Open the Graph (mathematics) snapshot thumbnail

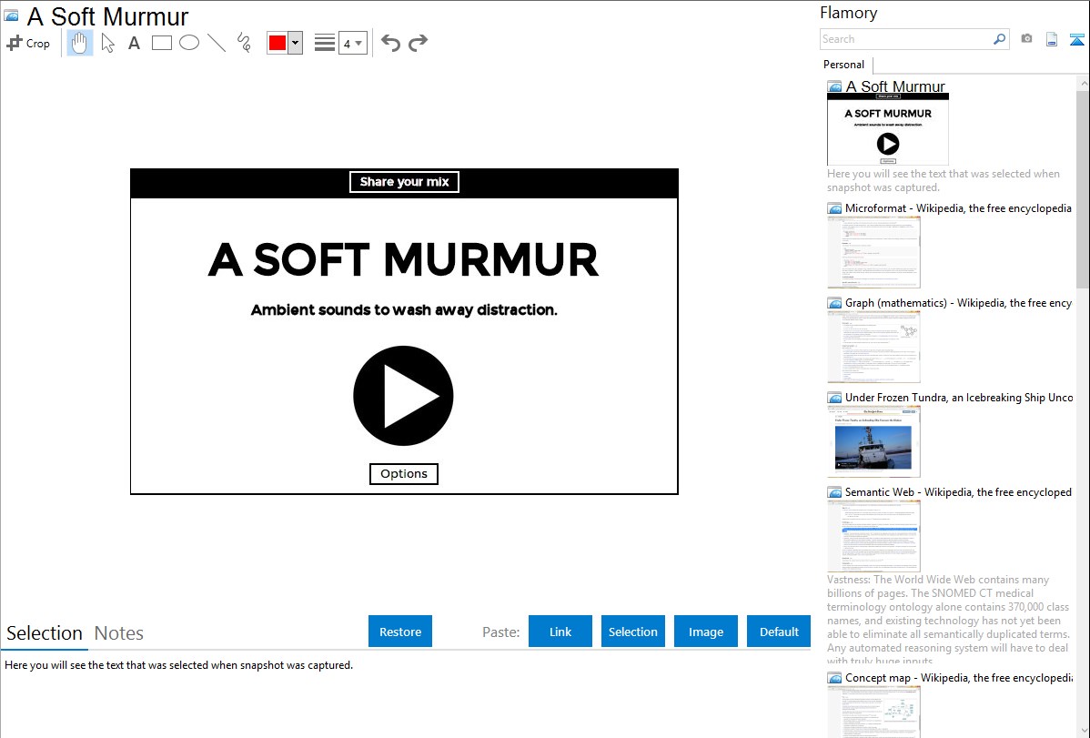click(873, 347)
